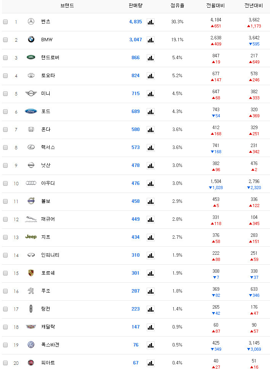This screenshot has height=369, width=270.
Task: Click the Jaguar leaping cat logo
Action: click(31, 219)
